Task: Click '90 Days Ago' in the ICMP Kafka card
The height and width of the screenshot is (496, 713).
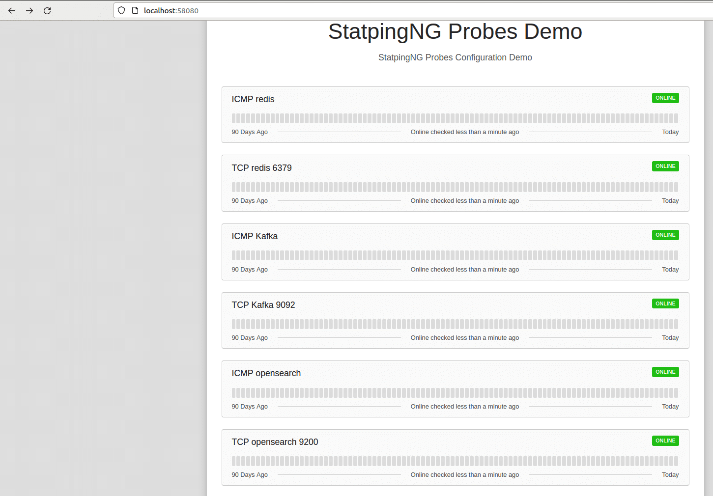Action: click(x=250, y=270)
